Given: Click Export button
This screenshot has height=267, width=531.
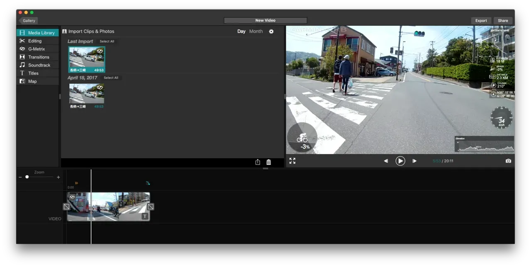Looking at the screenshot, I should (481, 21).
